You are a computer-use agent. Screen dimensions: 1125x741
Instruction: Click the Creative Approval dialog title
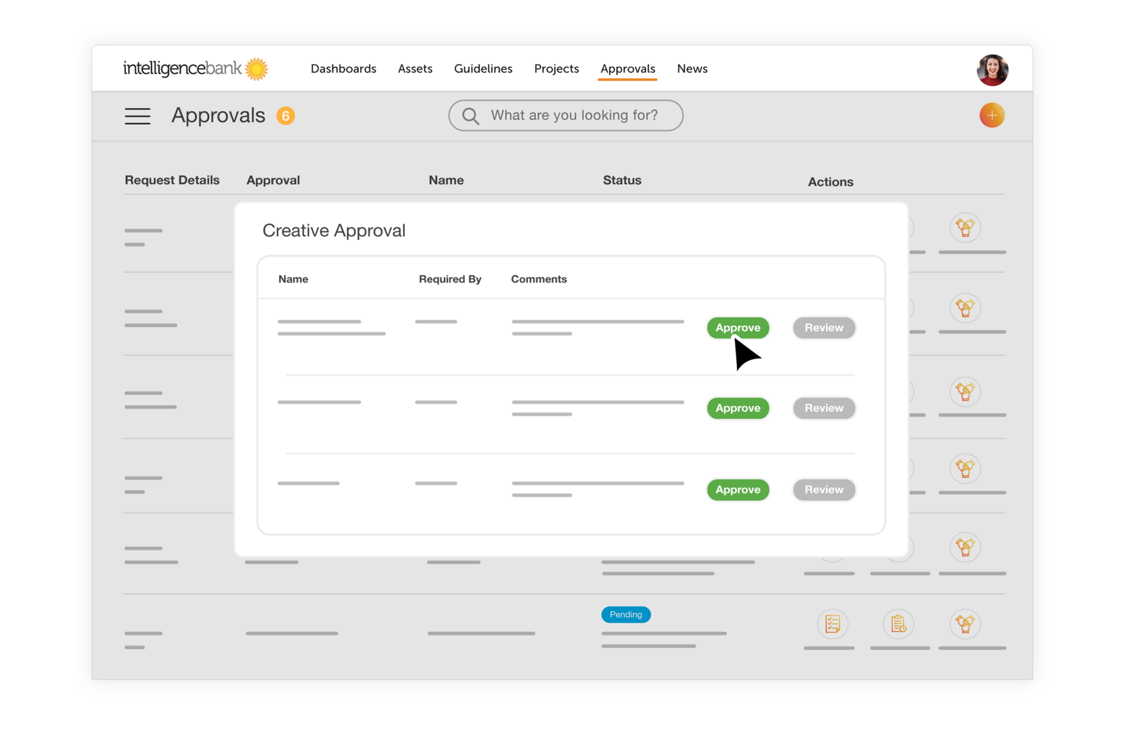(x=333, y=230)
